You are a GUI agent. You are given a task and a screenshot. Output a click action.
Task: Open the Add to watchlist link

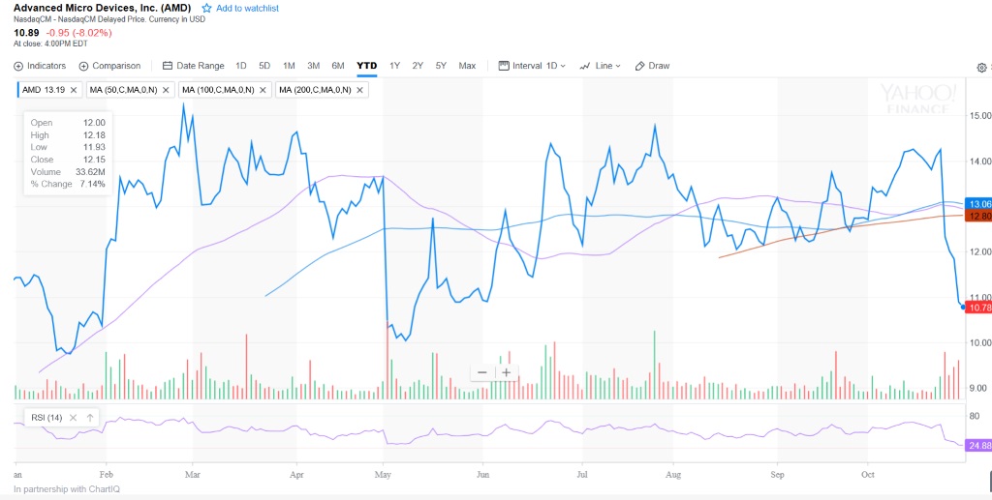(247, 8)
